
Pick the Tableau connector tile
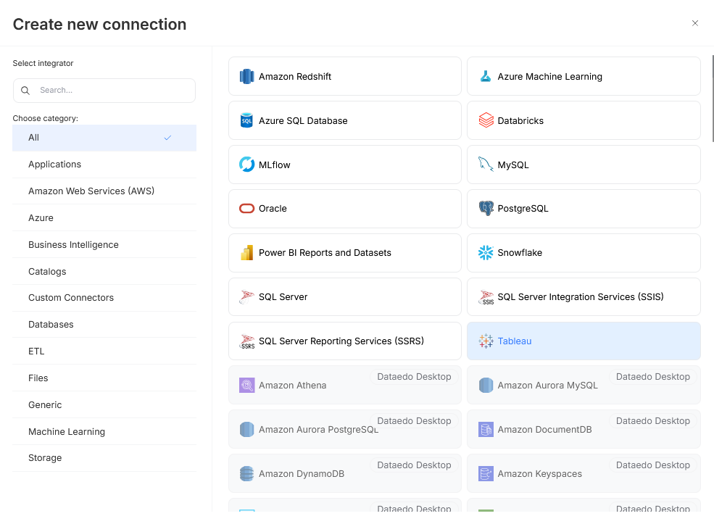[x=584, y=341]
